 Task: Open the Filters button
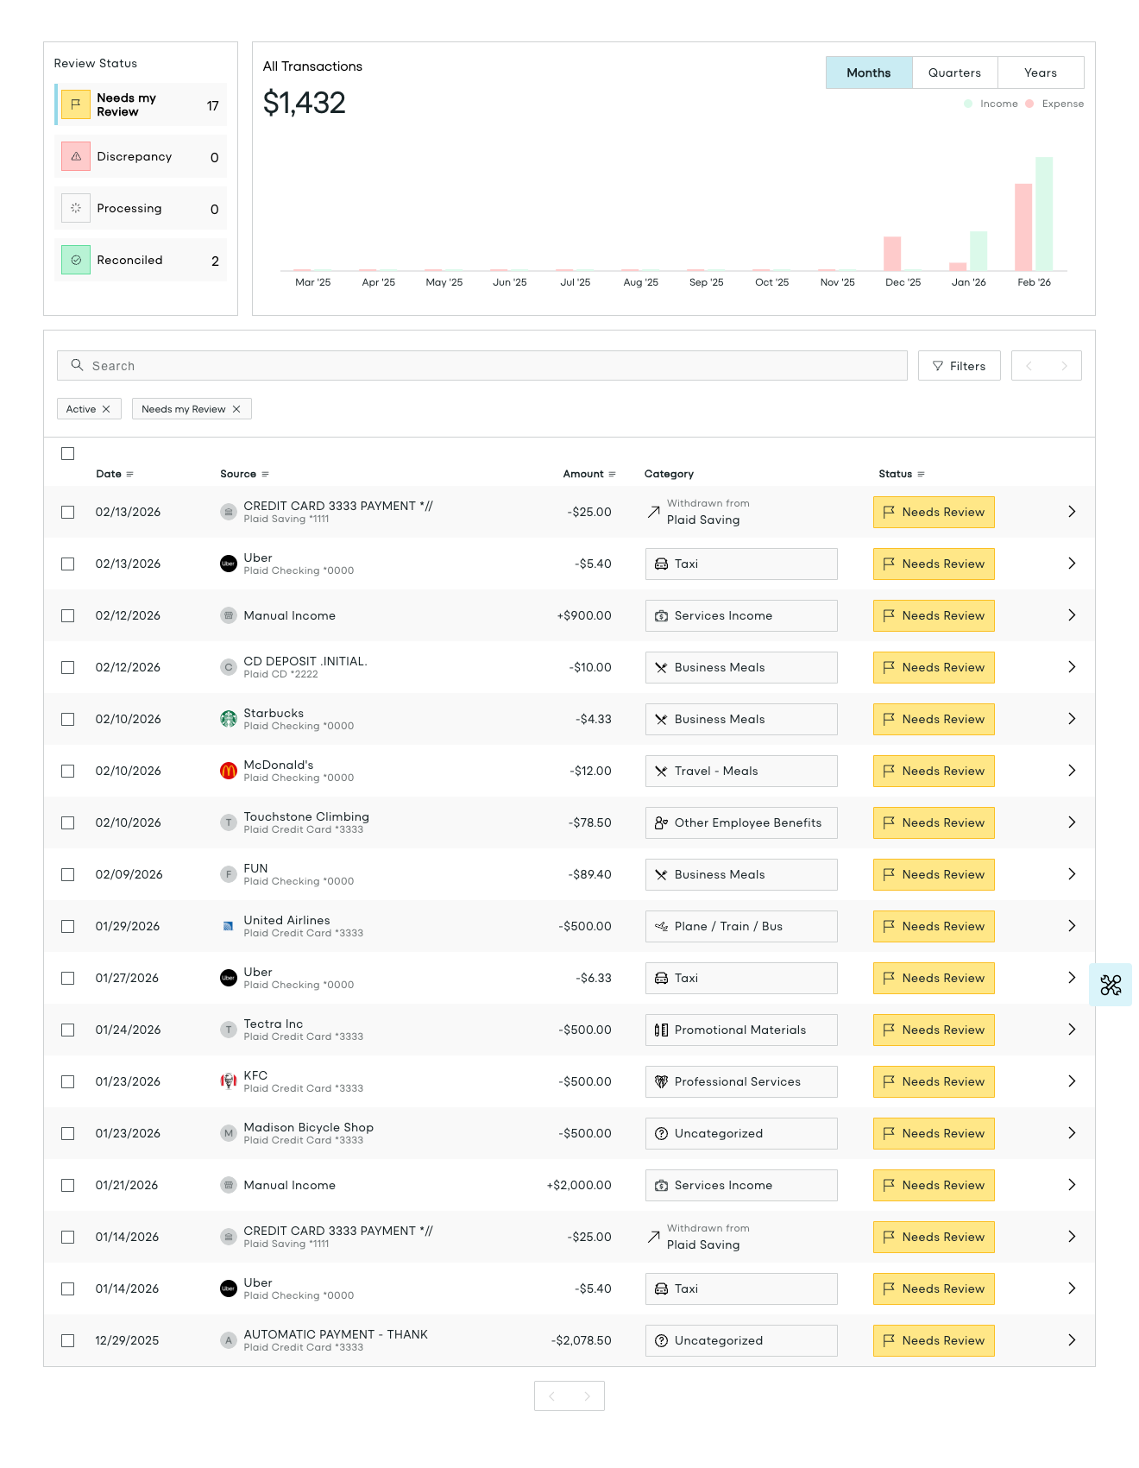point(960,366)
